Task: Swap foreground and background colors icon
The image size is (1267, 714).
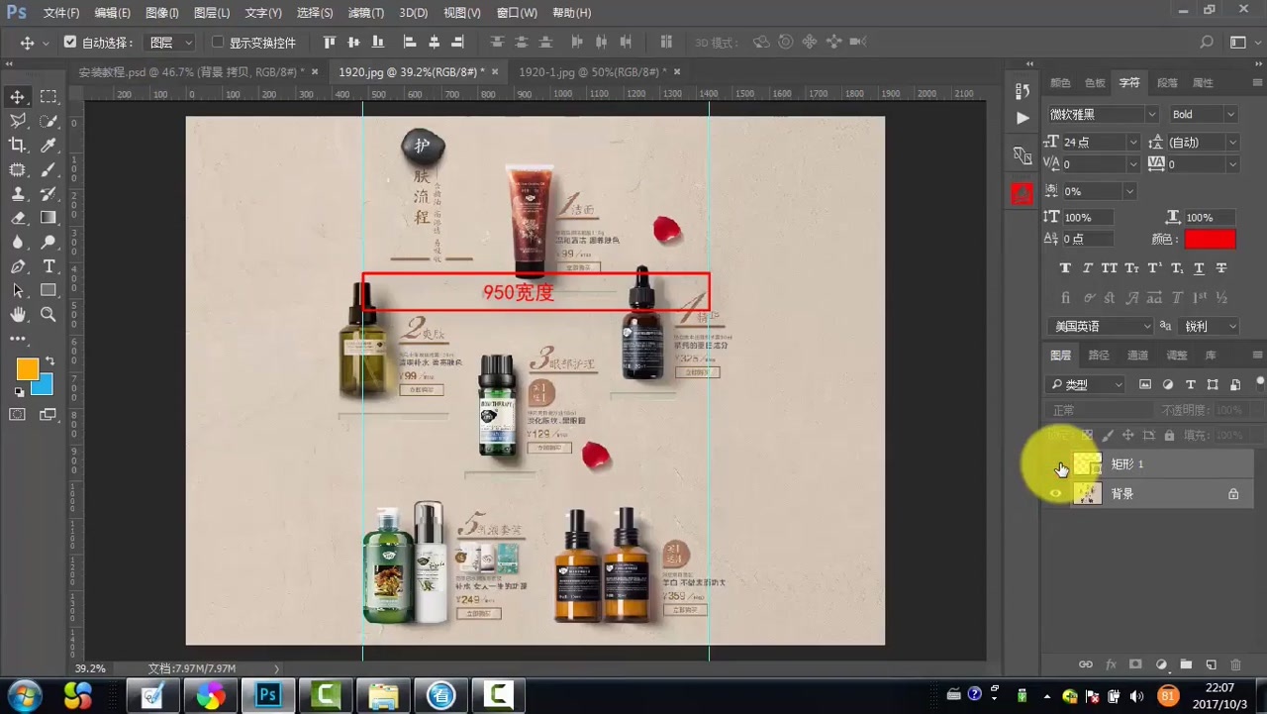Action: (49, 360)
